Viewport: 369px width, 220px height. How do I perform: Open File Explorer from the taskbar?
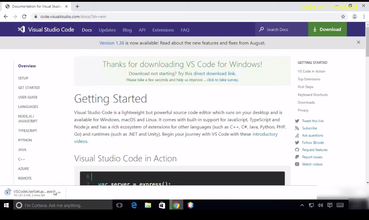click(148, 206)
